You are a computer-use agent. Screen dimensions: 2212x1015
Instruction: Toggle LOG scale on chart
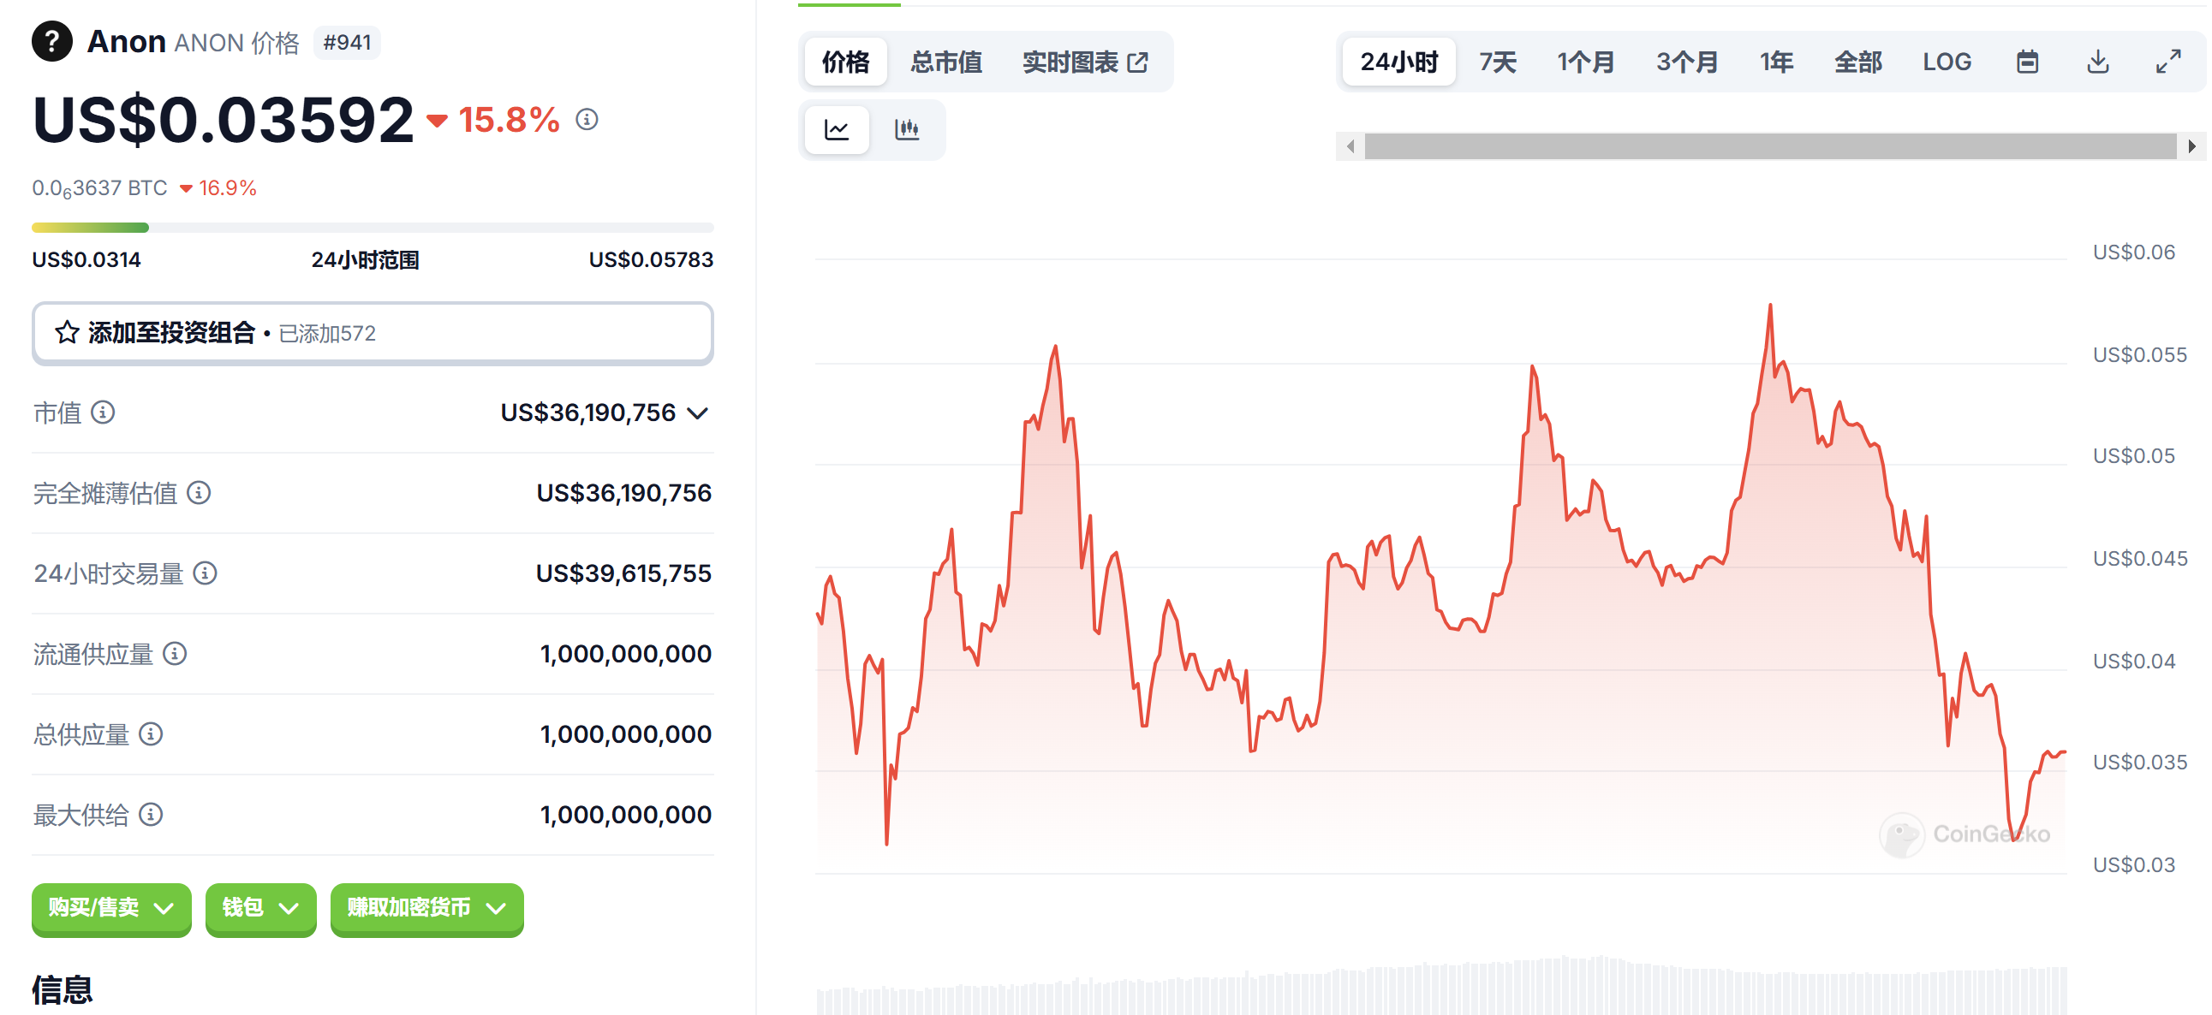[1947, 62]
